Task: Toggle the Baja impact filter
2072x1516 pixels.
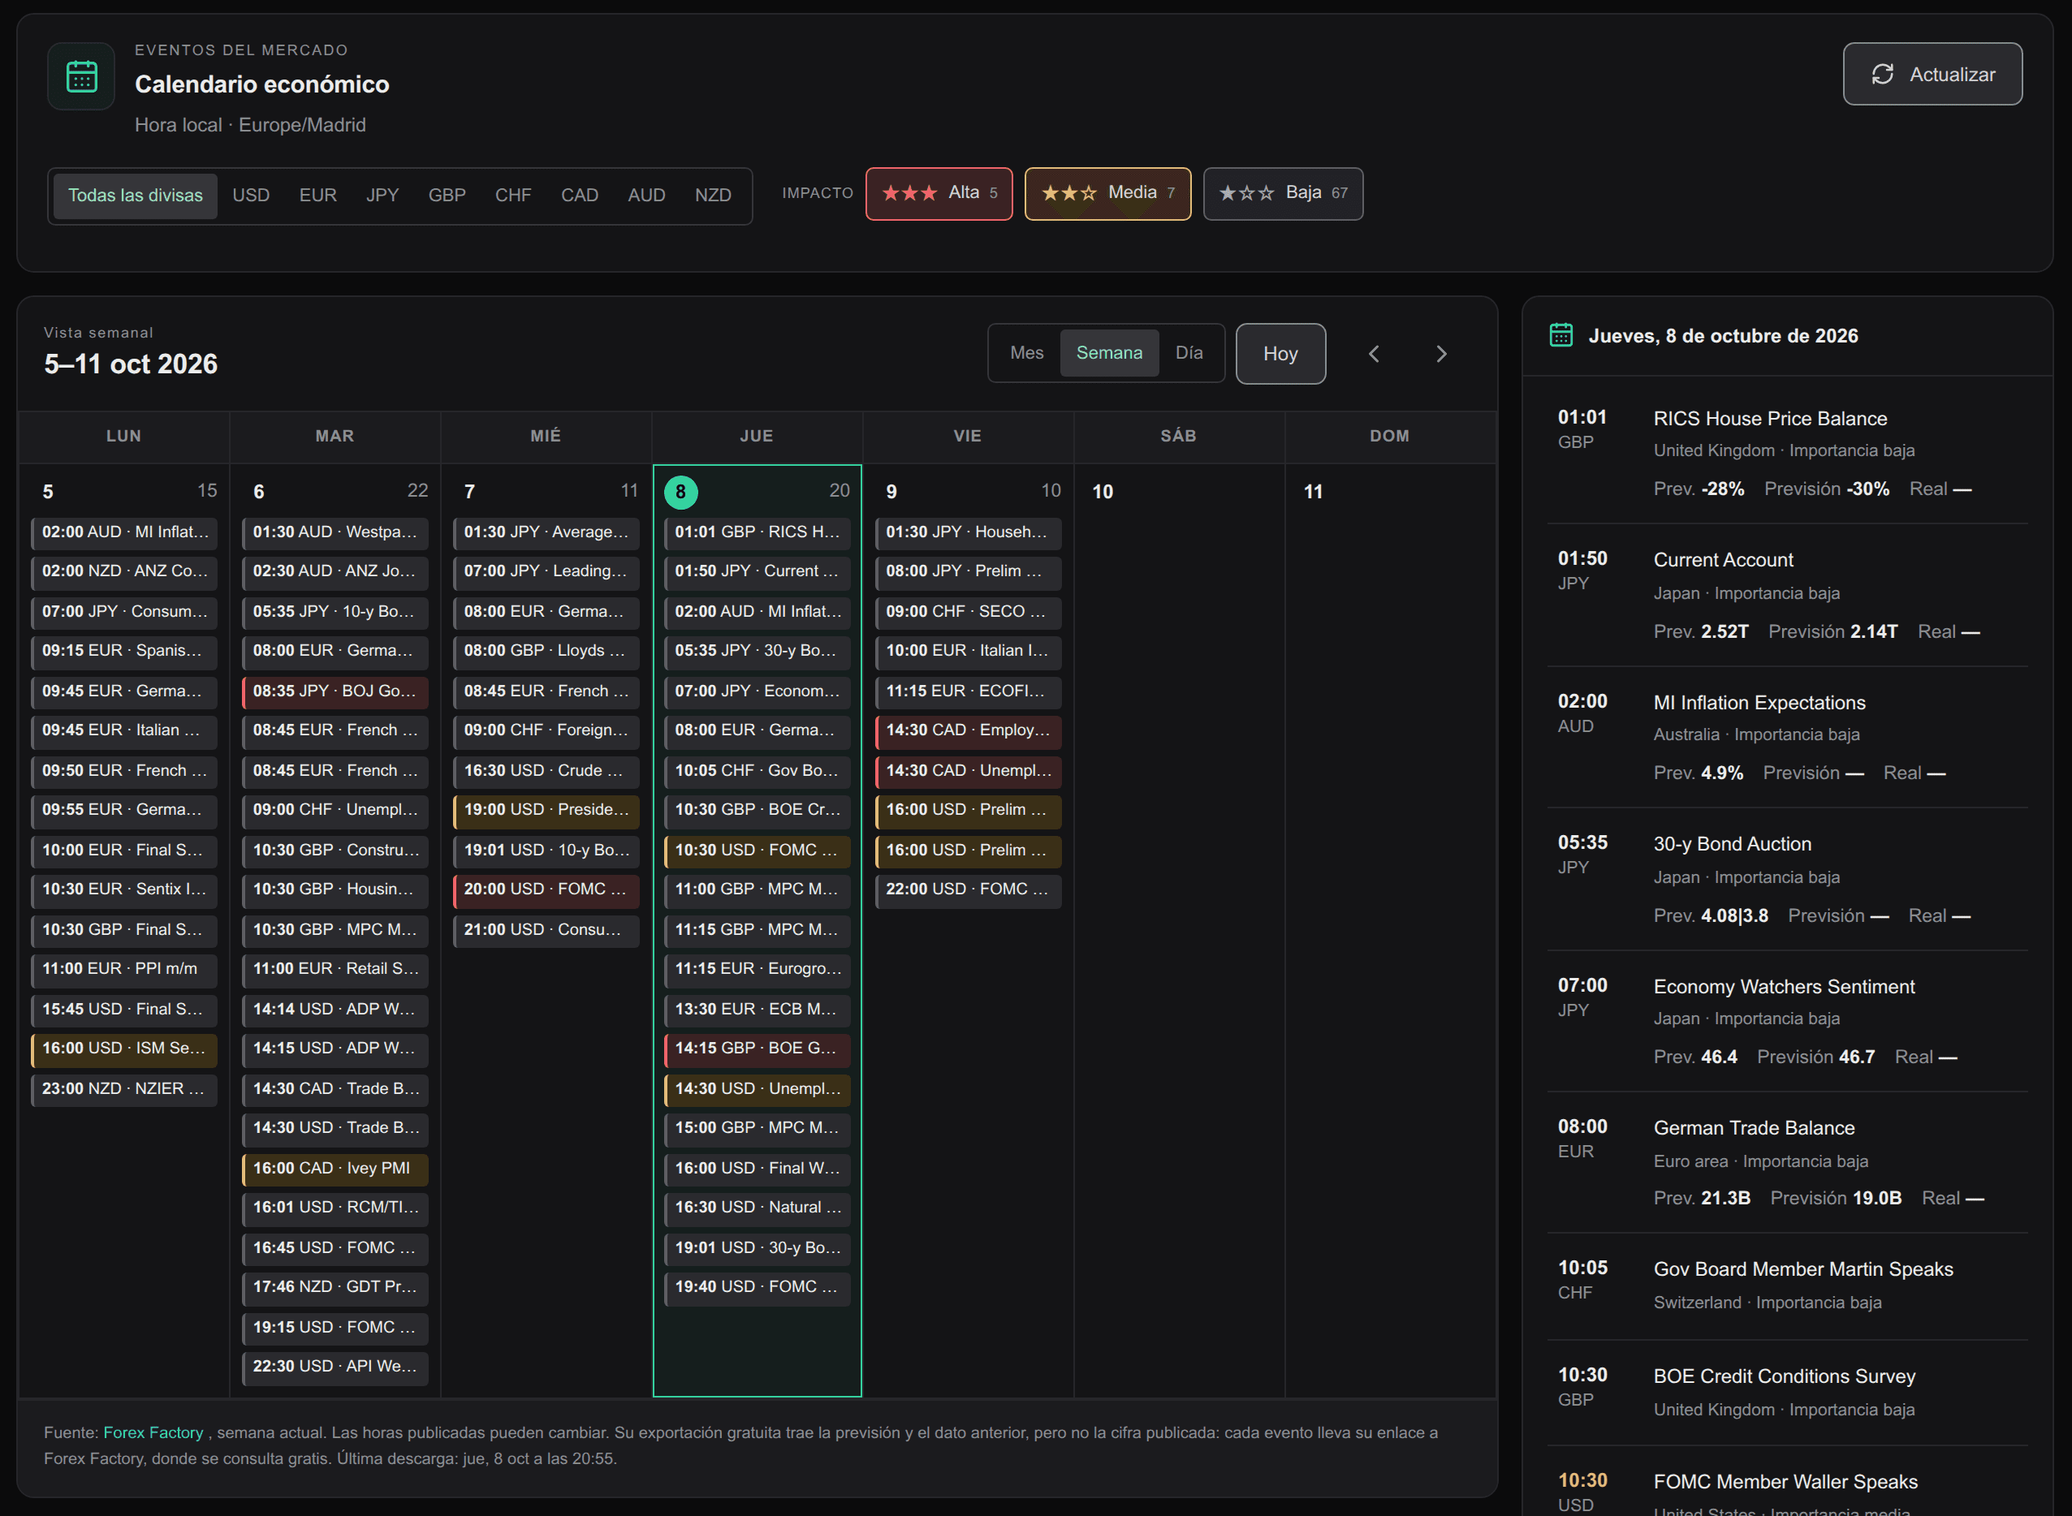Action: coord(1283,194)
